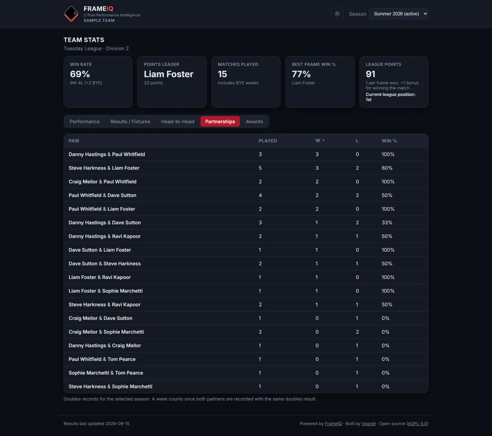Click the 60% win value for Harkness & Foster
Image resolution: width=492 pixels, height=436 pixels.
[x=387, y=168]
